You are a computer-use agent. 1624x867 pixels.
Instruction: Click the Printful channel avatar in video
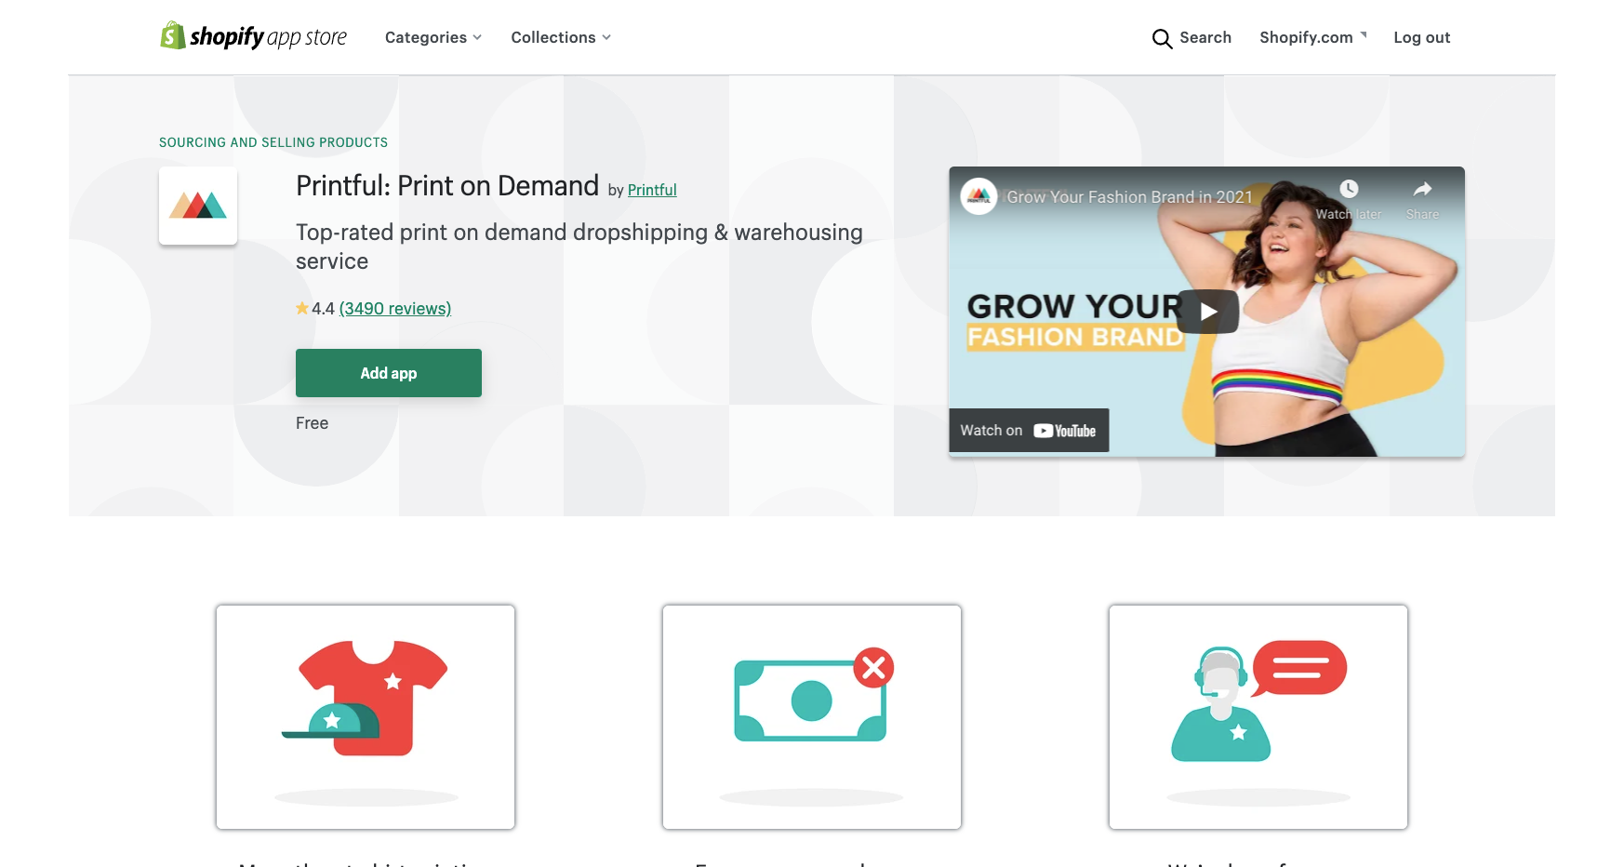tap(978, 196)
